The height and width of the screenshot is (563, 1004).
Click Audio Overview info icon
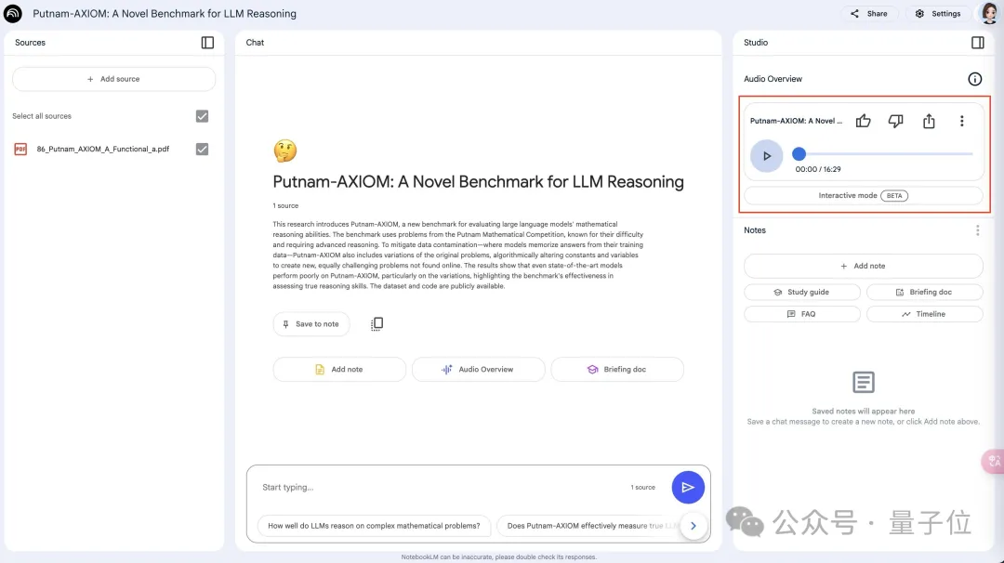click(x=974, y=80)
